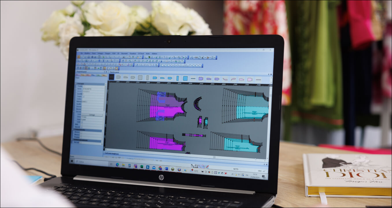Image resolution: width=392 pixels, height=208 pixels.
Task: Click the Nome field in properties panel
Action: coord(93,89)
